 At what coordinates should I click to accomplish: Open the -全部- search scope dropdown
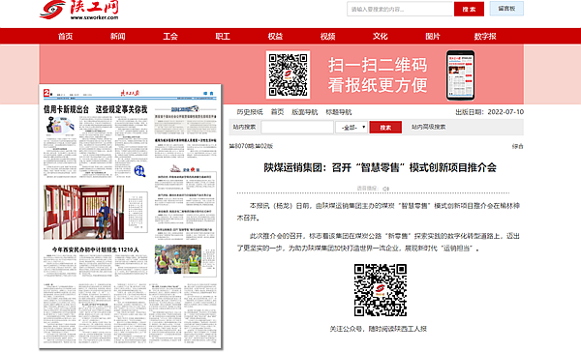tap(352, 128)
